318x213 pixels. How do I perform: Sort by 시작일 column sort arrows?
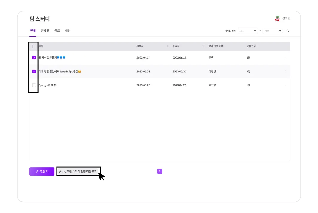(x=168, y=46)
